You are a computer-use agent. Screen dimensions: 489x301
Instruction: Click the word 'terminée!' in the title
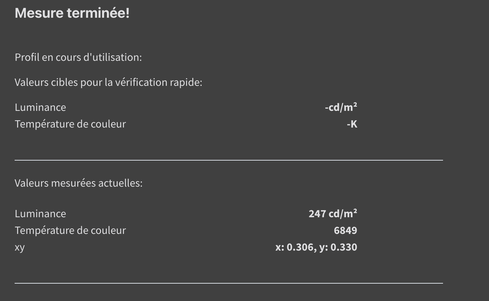98,13
